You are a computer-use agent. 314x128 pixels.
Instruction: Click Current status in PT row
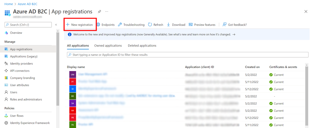276,82
